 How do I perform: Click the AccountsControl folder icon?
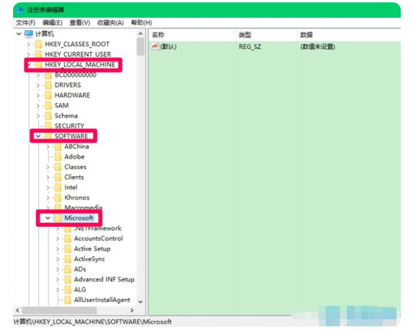click(x=68, y=239)
